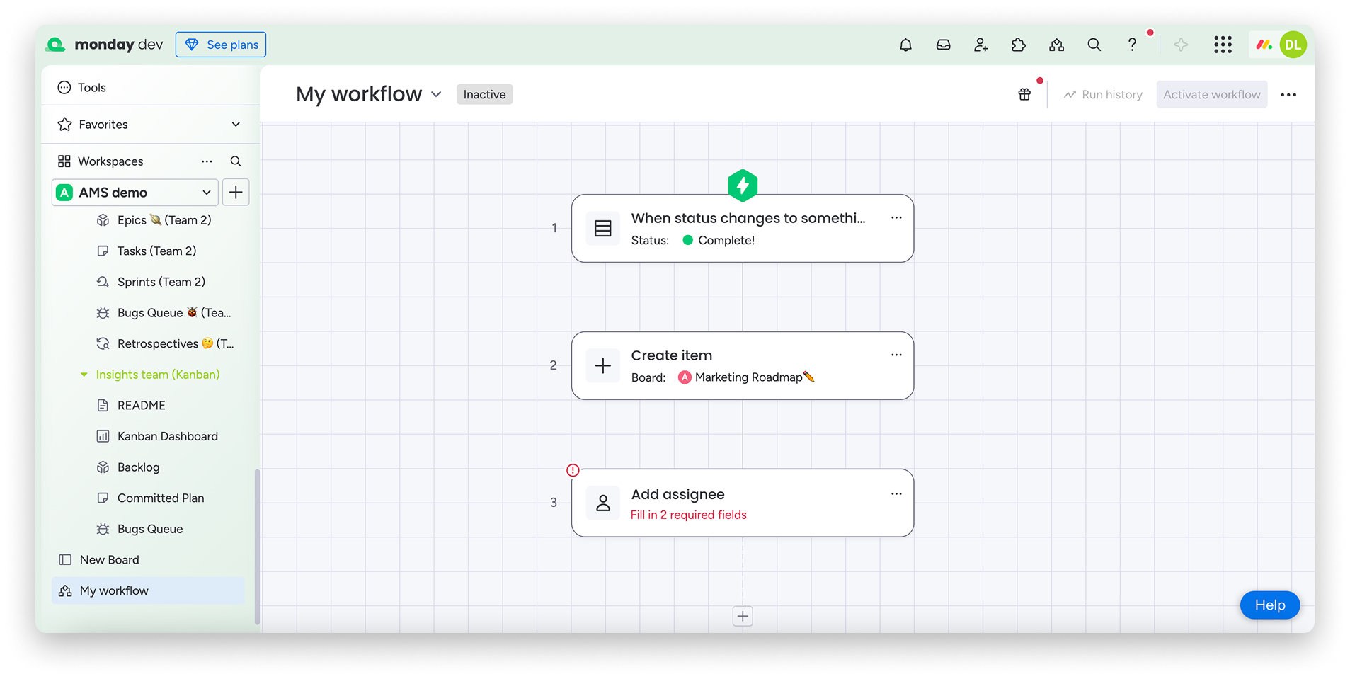Click the sidebar vertical scrollbar

257,547
